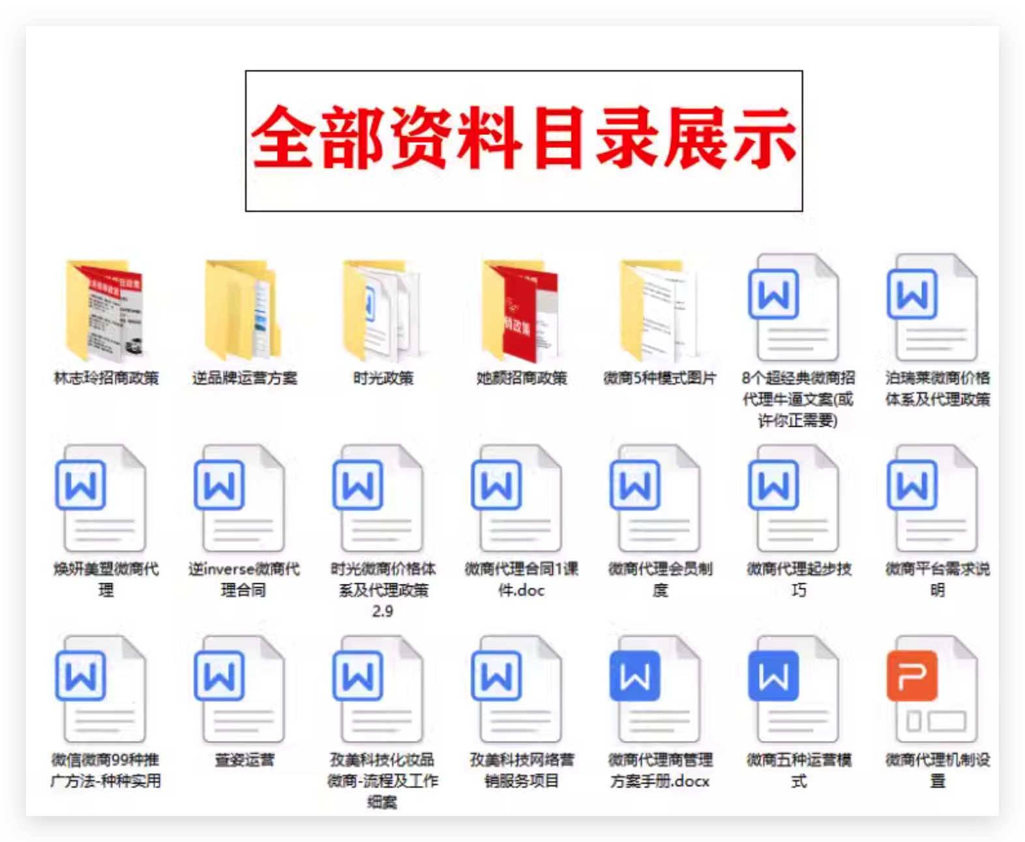Image resolution: width=1025 pixels, height=842 pixels.
Task: Select the 孜美科技网络营销服务项目 document icon
Action: tap(516, 690)
